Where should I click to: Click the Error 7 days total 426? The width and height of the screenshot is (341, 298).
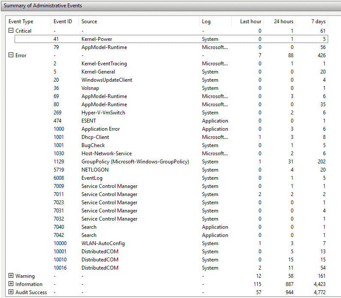click(x=321, y=55)
